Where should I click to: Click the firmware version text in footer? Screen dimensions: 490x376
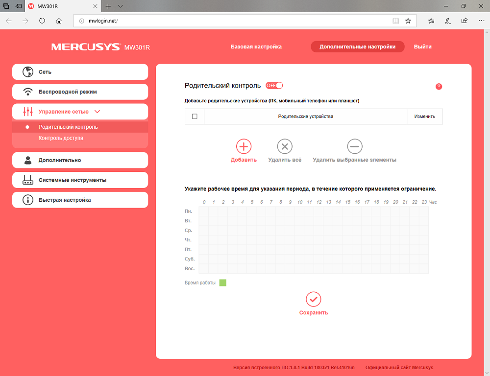[x=294, y=368]
